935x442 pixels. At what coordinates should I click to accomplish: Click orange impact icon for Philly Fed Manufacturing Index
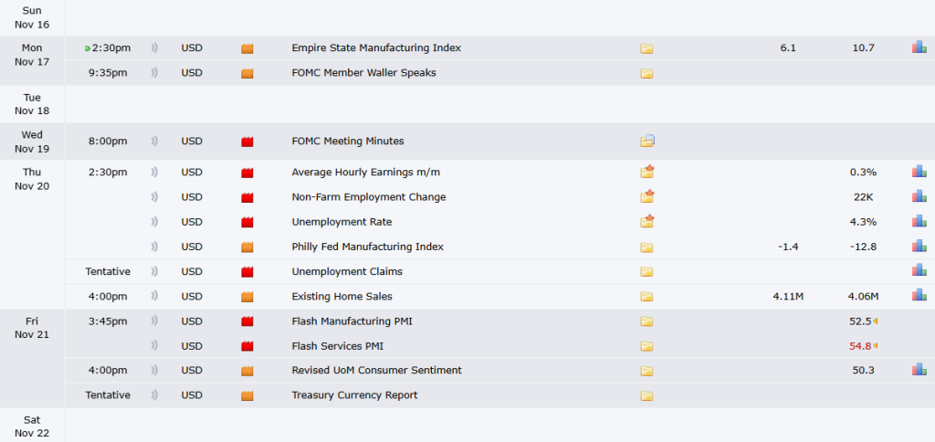[x=247, y=247]
